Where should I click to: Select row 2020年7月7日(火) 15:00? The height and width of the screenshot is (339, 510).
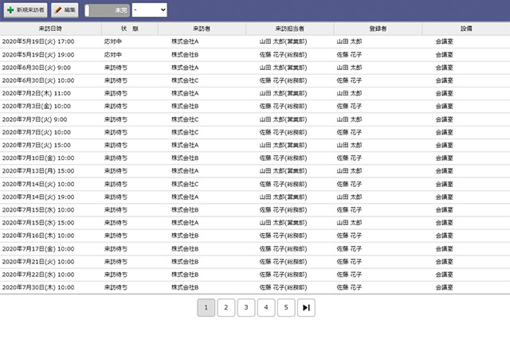255,145
